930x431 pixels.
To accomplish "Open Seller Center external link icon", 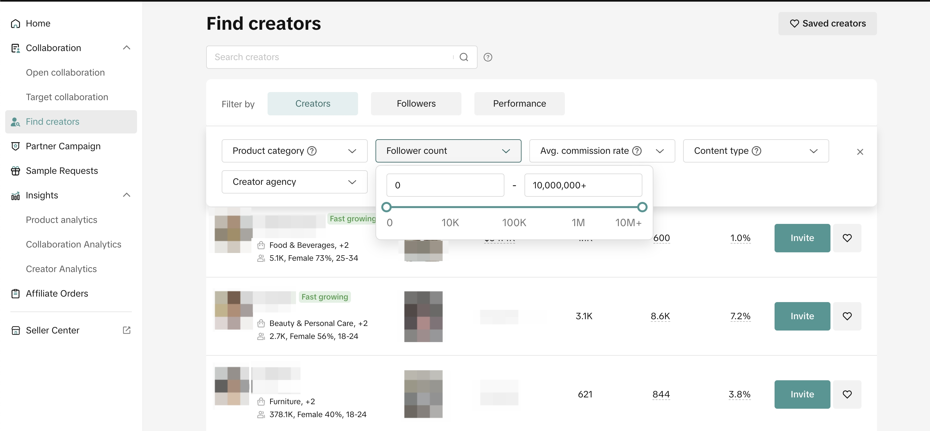I will point(126,330).
